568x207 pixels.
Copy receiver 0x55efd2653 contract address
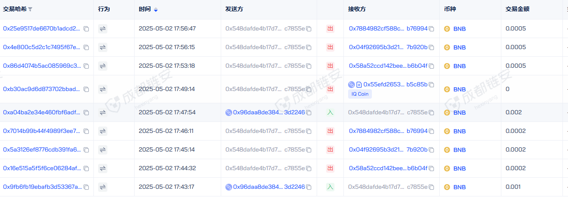tap(431, 85)
